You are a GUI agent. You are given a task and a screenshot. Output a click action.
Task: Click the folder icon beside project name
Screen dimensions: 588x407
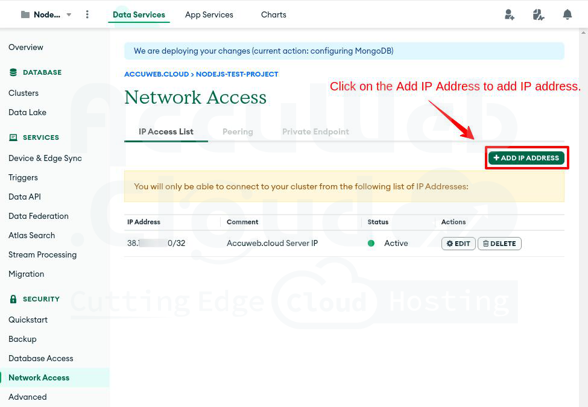point(25,14)
